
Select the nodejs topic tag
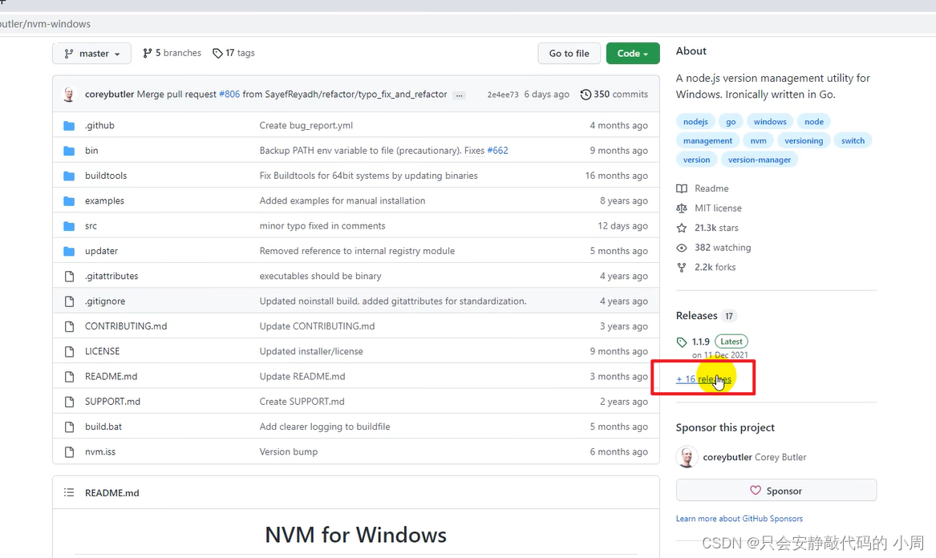695,121
